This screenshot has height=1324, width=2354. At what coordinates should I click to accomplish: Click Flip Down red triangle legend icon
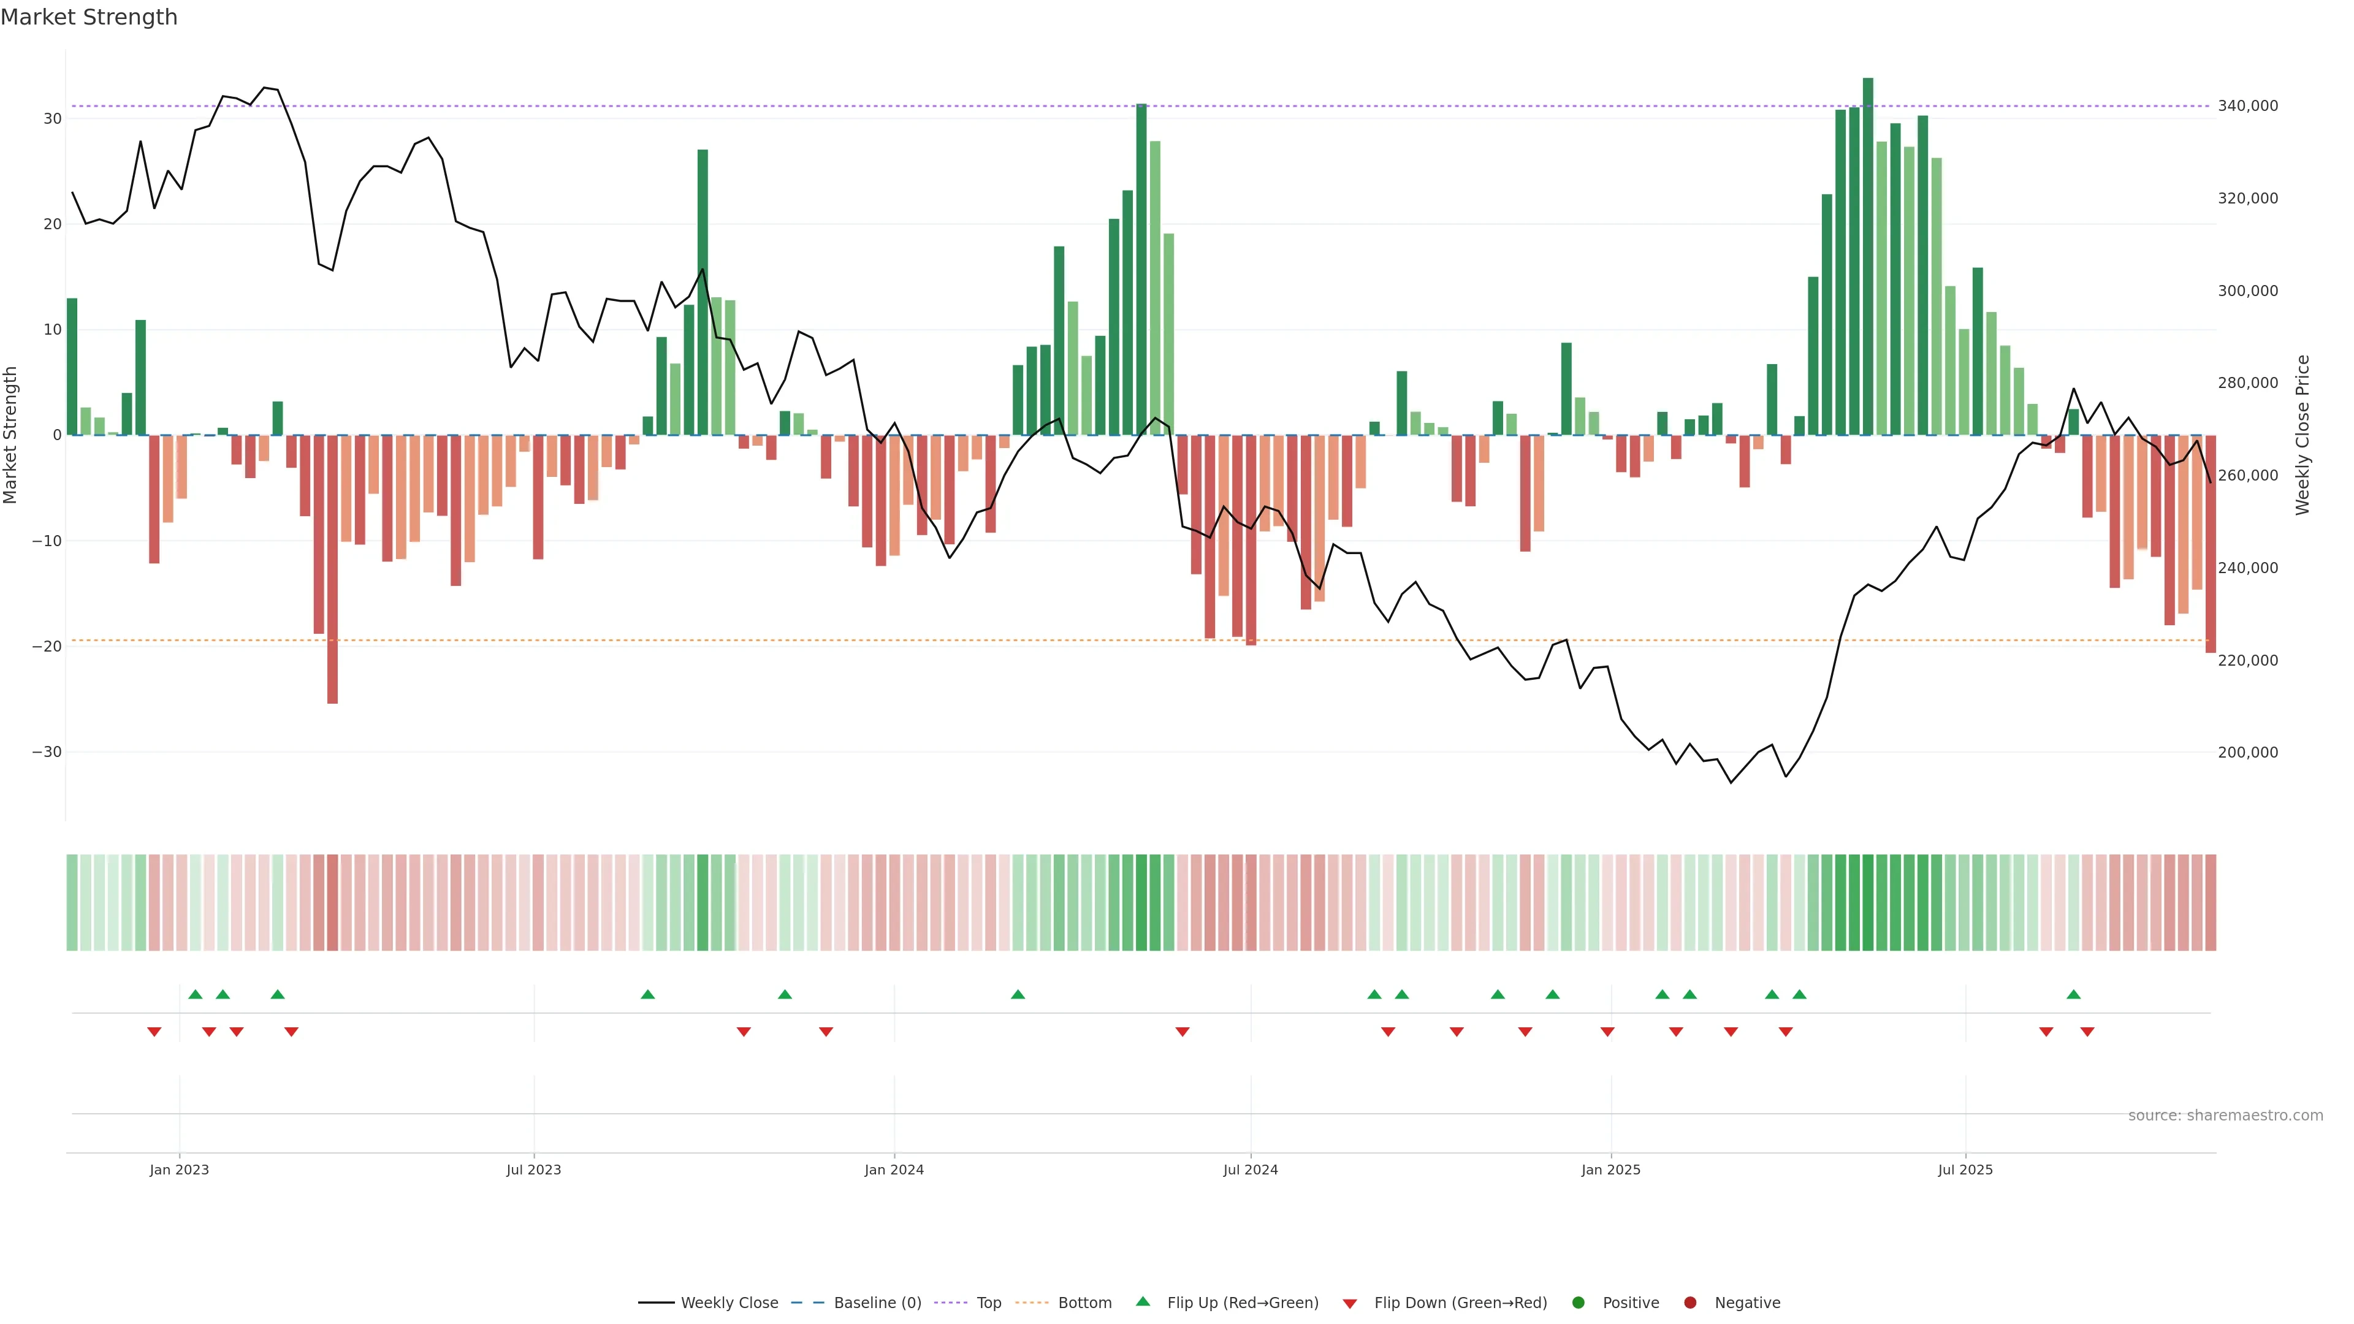[x=1350, y=1303]
